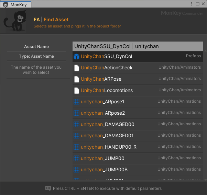Click the UnityChan/Amimators path of UnityChanActionCheck
This screenshot has width=207, height=195.
coord(180,67)
